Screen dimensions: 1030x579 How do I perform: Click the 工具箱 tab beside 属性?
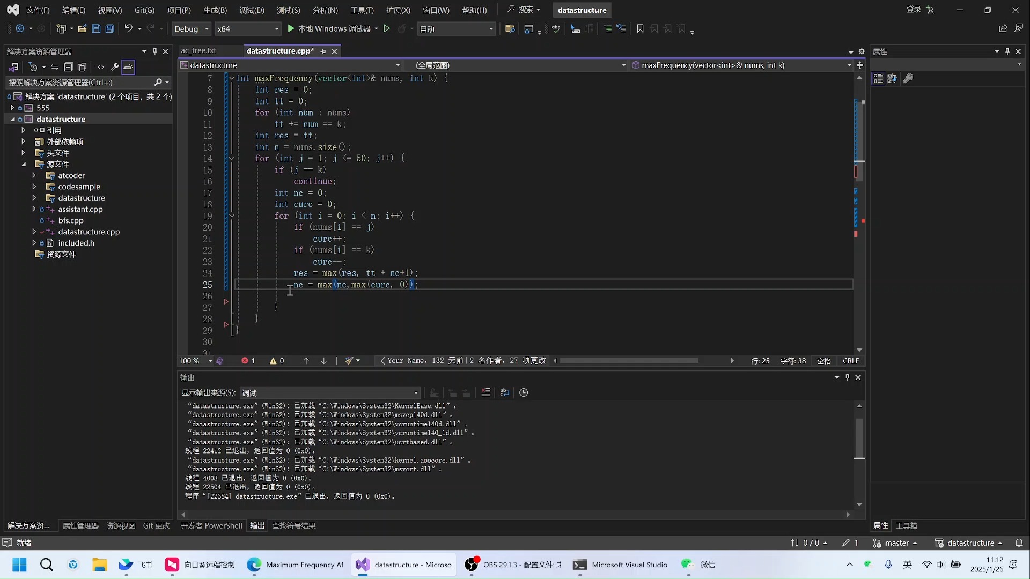[907, 526]
